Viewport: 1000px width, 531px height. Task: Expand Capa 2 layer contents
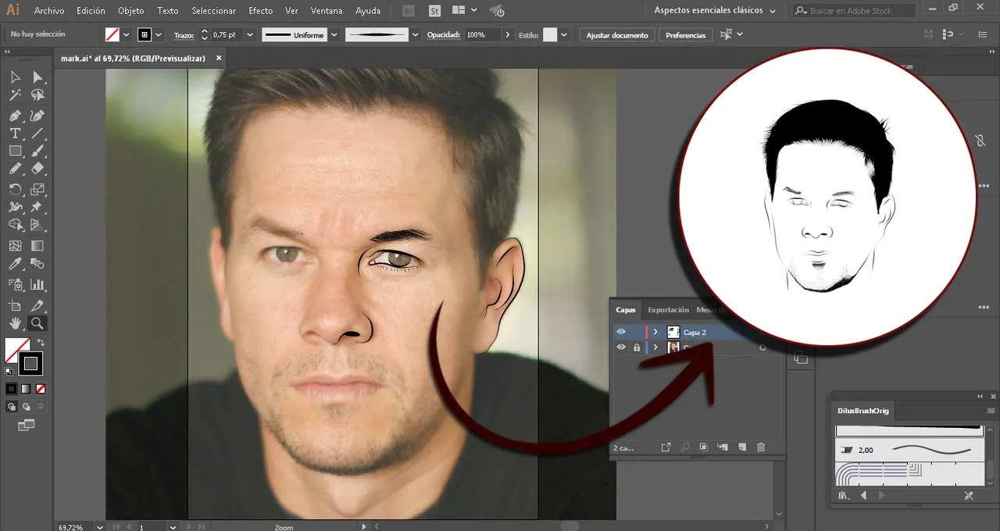[655, 332]
